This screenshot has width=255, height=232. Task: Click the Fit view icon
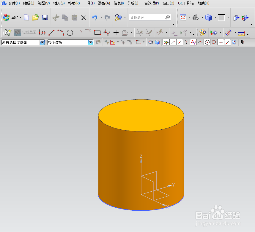pyautogui.click(x=183, y=18)
